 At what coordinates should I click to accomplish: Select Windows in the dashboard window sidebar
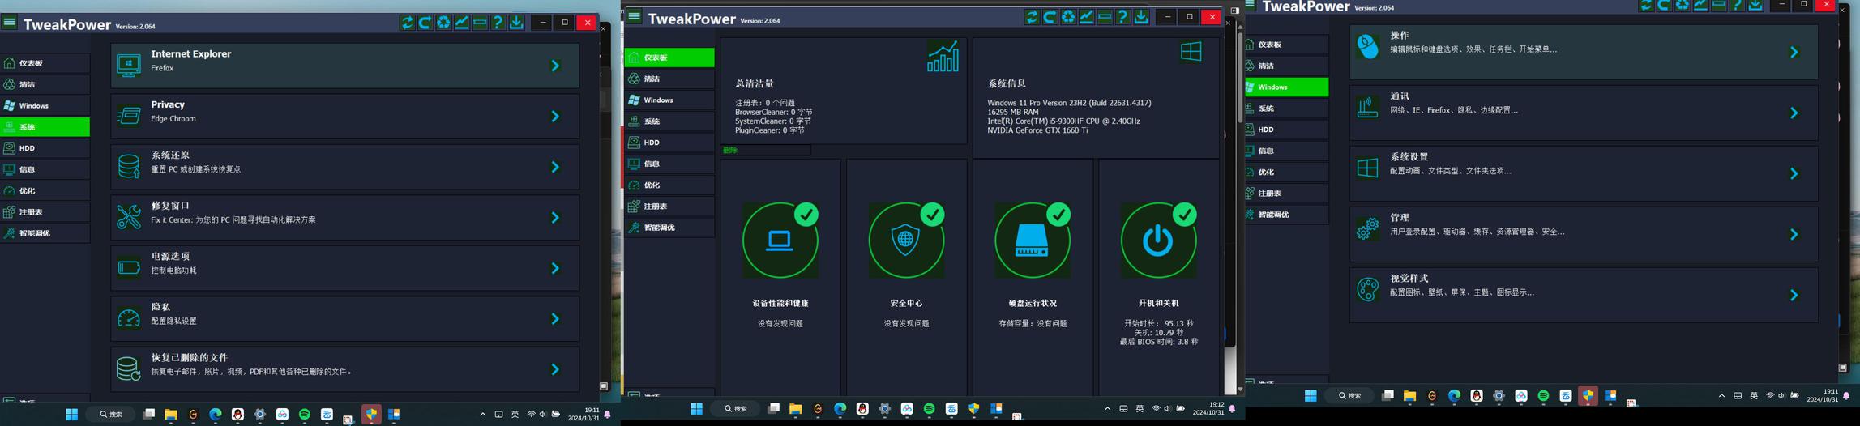[x=669, y=100]
